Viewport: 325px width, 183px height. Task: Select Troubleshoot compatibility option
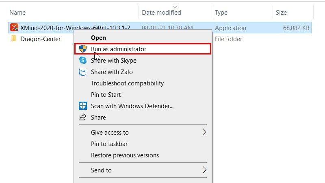[x=127, y=83]
